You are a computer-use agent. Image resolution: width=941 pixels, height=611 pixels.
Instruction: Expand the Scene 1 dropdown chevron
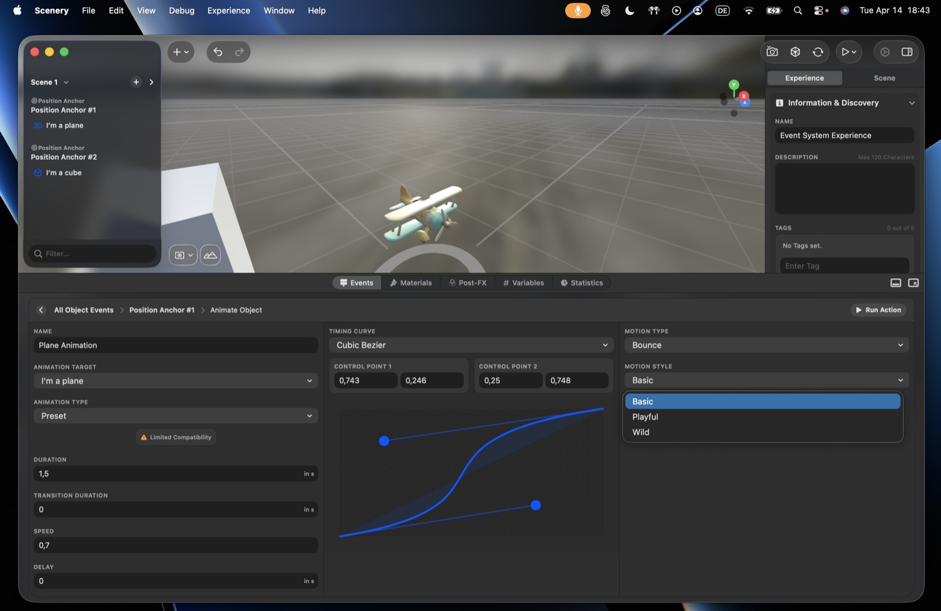pyautogui.click(x=66, y=82)
